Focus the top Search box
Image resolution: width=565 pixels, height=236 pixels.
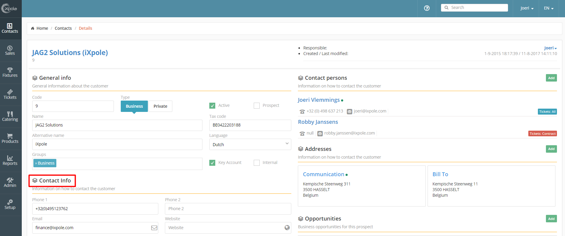pyautogui.click(x=474, y=8)
